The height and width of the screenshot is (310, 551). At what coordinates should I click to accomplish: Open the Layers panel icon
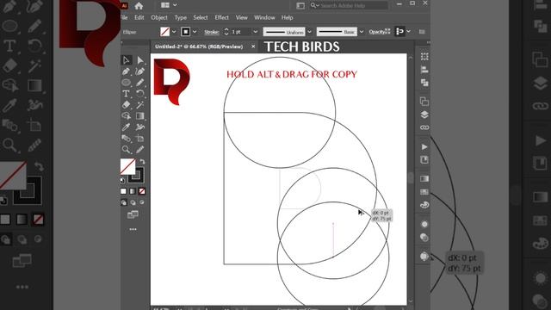point(424,115)
